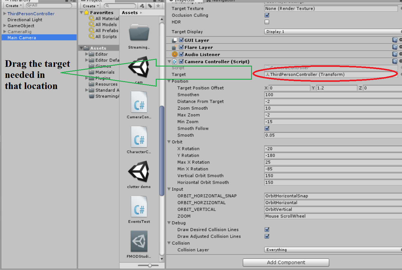Open help for the GUI Layer component
402x270 pixels.
pyautogui.click(x=395, y=40)
